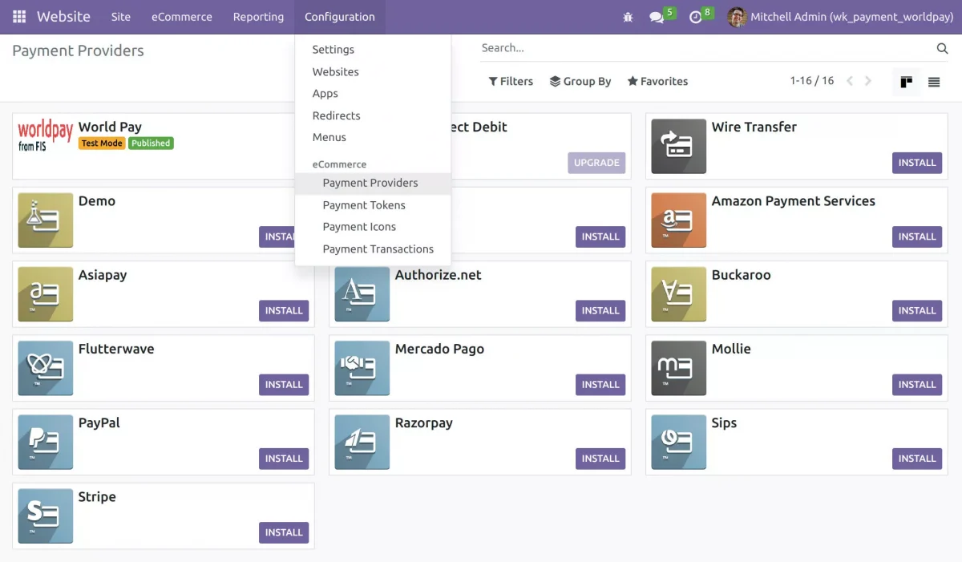Click the Stripe provider icon

coord(45,516)
